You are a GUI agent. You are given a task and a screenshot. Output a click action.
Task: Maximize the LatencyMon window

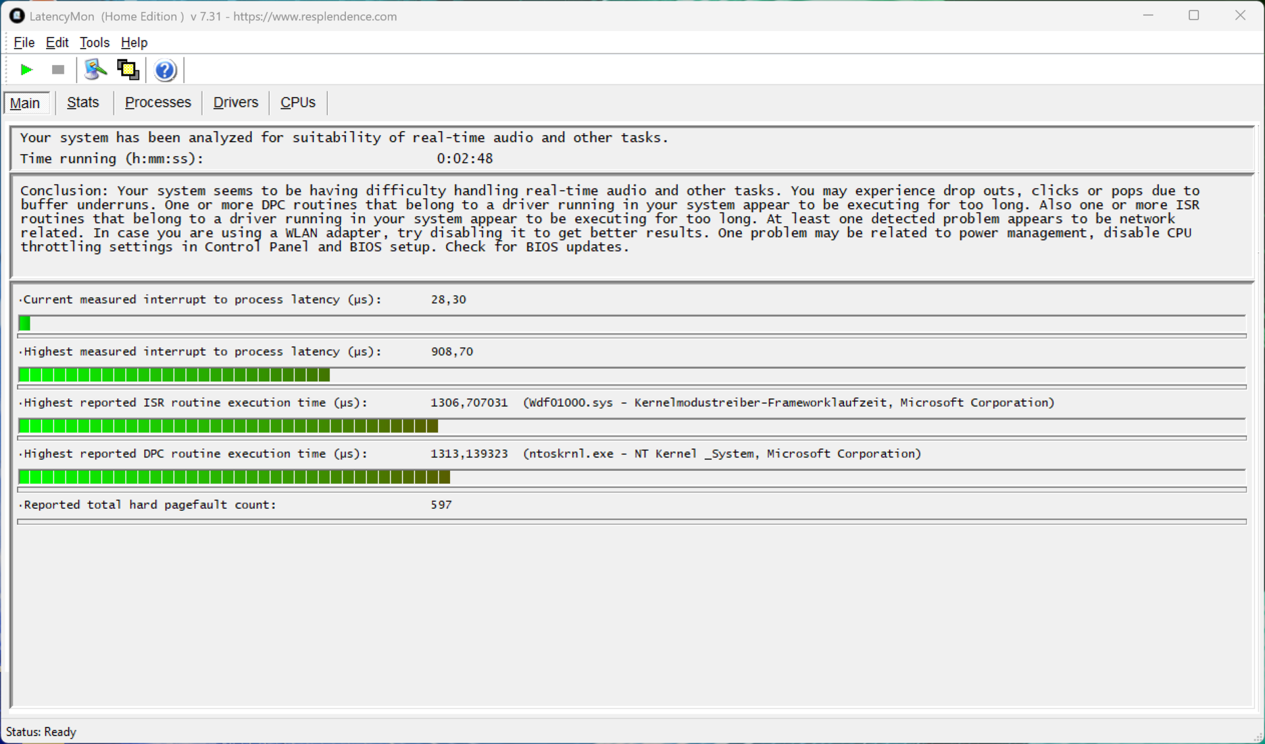coord(1194,15)
